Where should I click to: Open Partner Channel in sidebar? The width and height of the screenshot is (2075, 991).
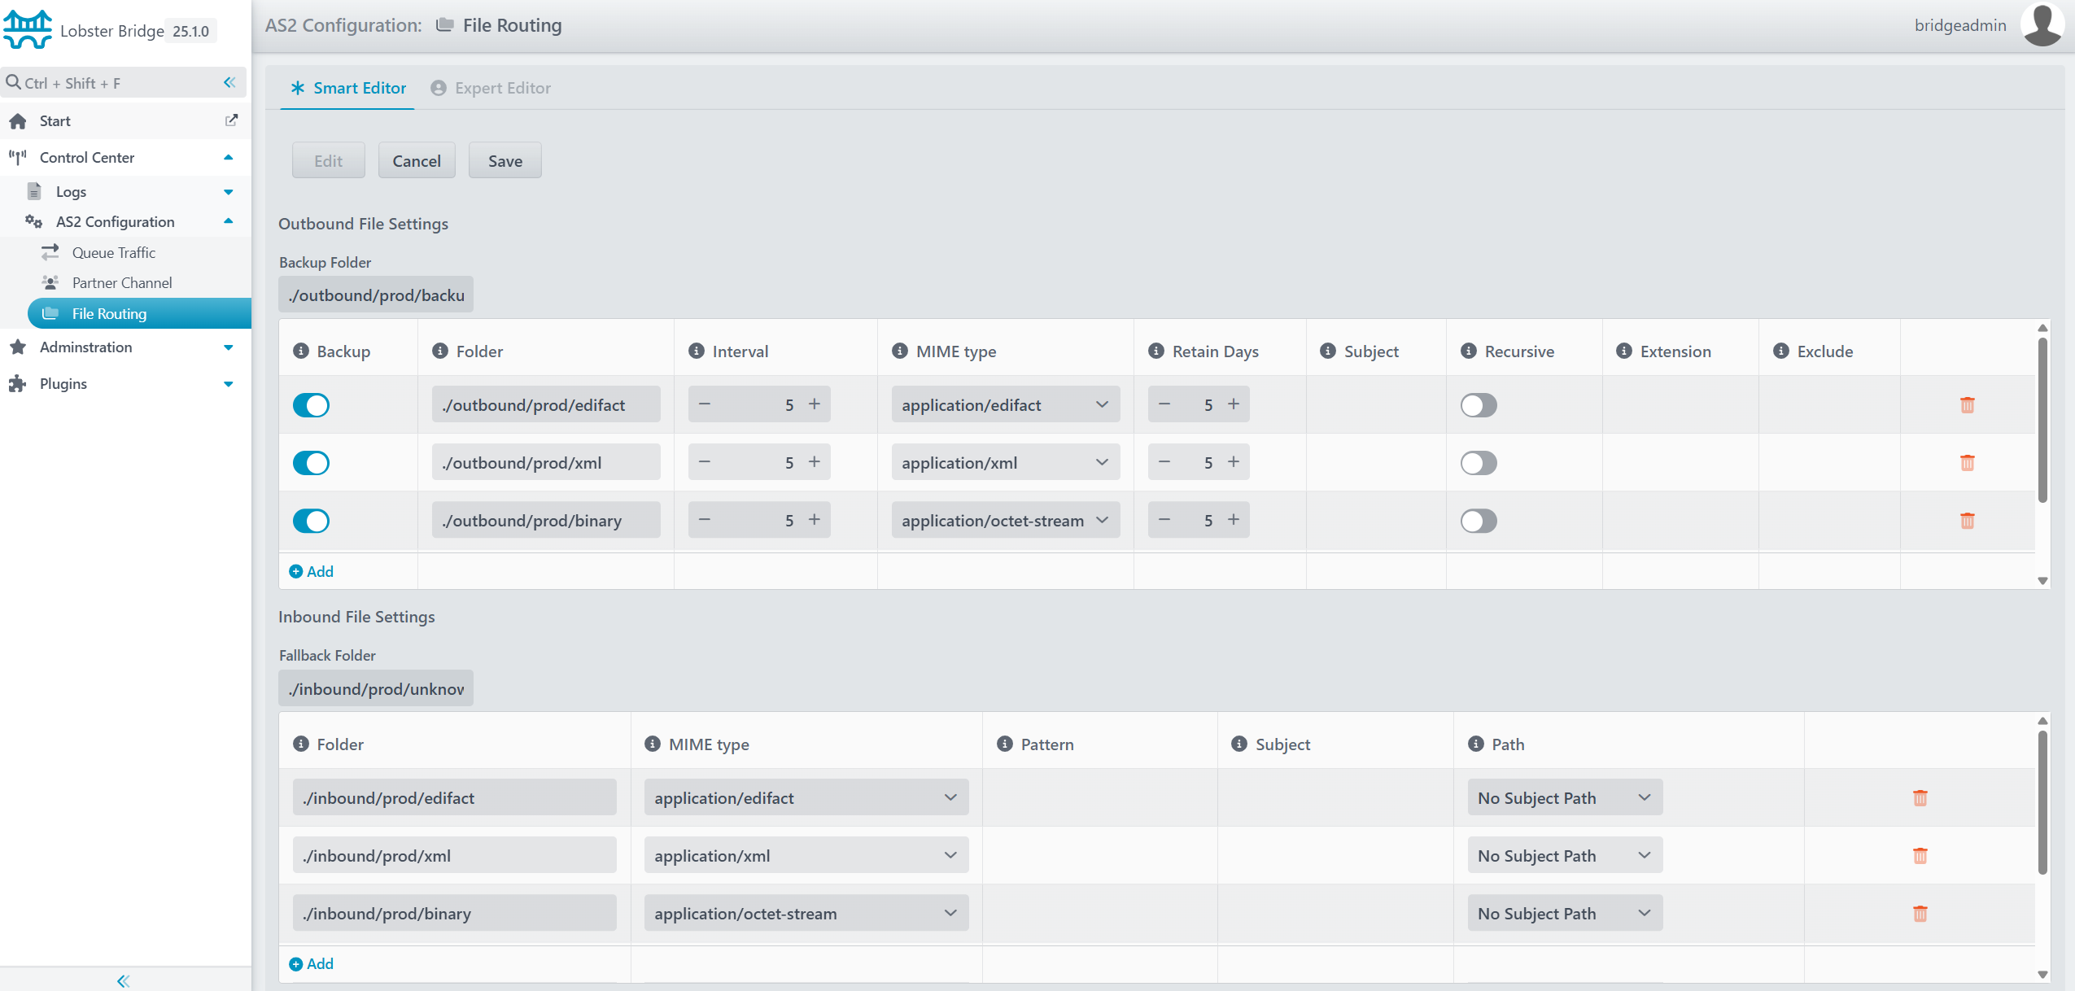point(121,282)
